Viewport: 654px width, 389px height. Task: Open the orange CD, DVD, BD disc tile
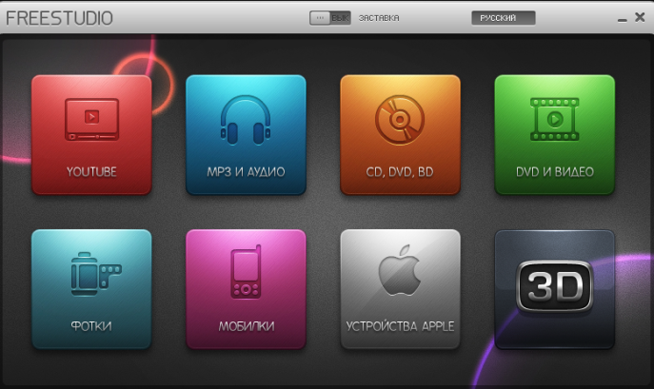click(x=400, y=135)
